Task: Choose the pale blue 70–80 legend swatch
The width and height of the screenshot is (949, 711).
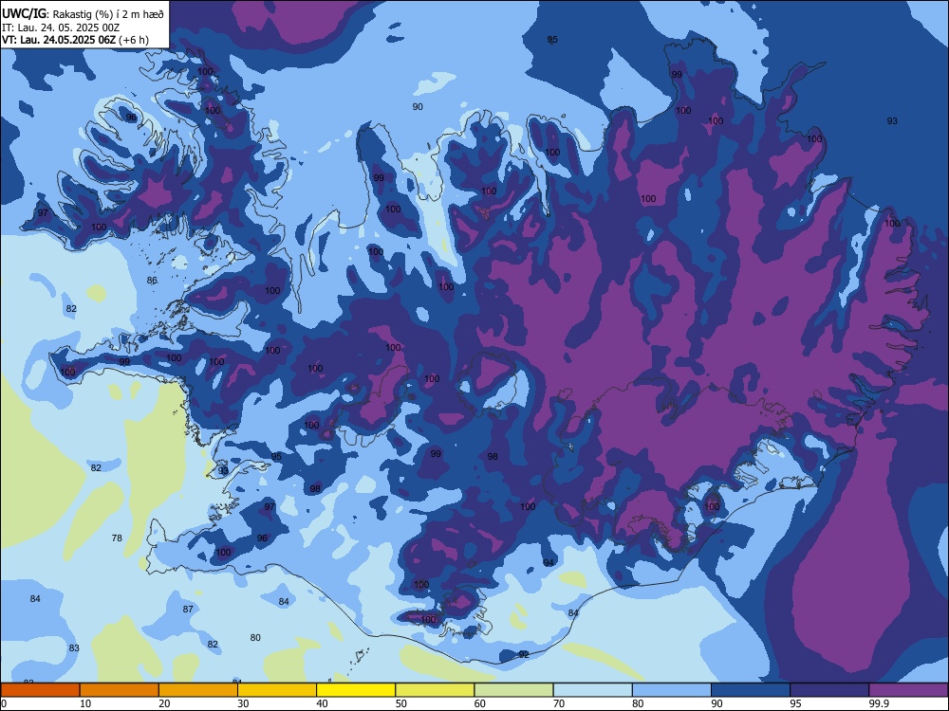Action: (593, 690)
